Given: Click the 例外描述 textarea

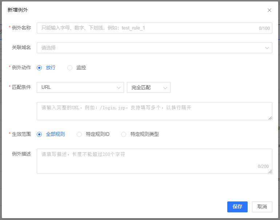Looking at the screenshot, I should point(154,161).
